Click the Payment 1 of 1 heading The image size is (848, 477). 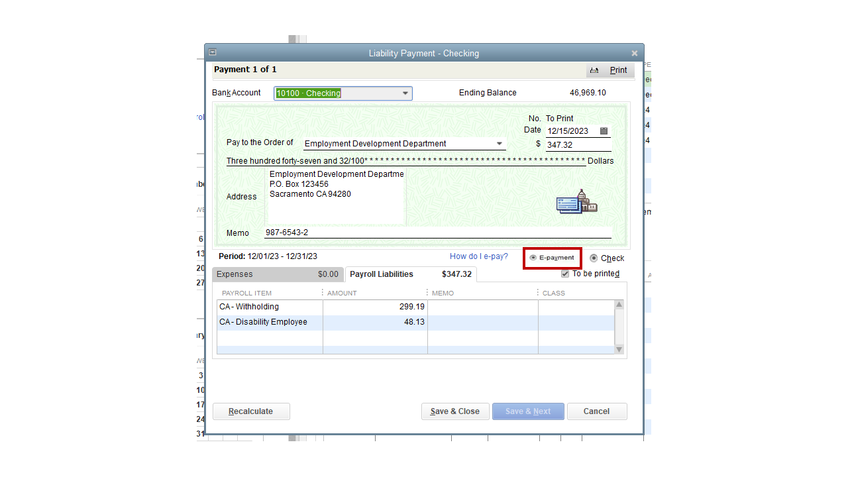coord(245,70)
